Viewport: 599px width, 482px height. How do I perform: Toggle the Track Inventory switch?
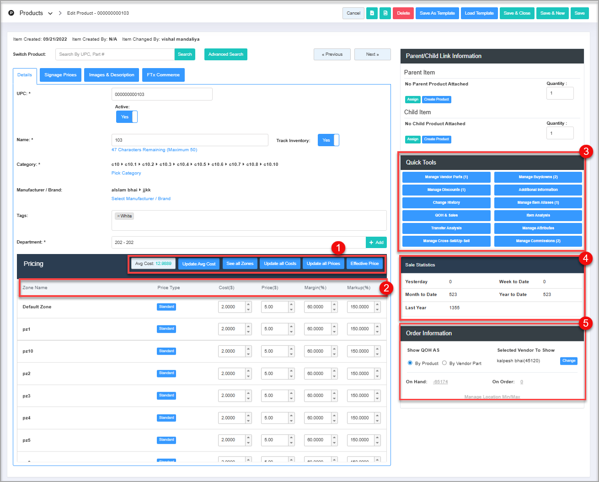[x=328, y=140]
